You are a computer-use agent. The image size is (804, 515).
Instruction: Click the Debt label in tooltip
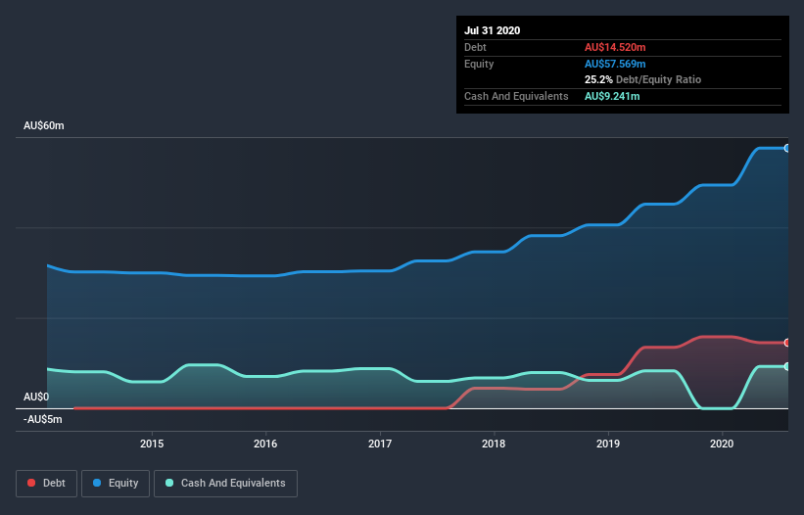[x=475, y=47]
